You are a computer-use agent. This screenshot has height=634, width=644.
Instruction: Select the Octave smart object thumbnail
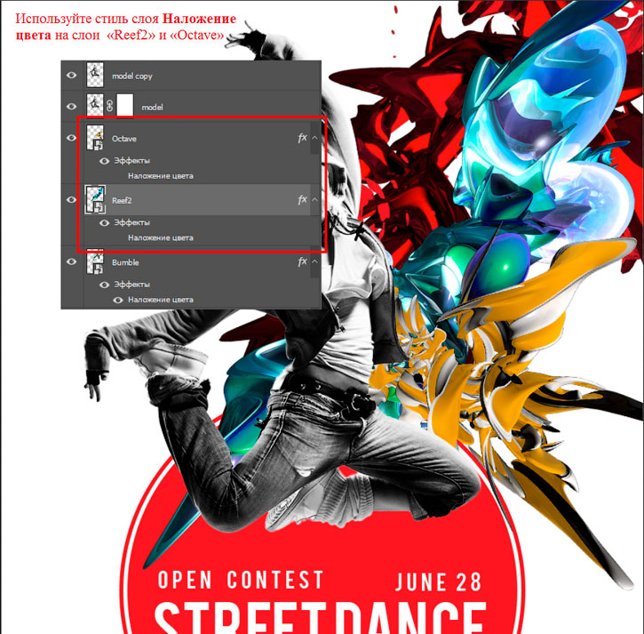click(x=95, y=137)
